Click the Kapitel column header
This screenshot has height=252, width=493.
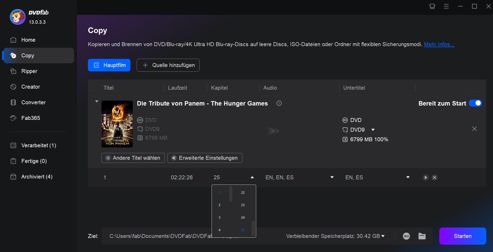tap(219, 88)
